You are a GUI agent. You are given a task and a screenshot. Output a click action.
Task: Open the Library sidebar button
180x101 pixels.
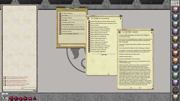pyautogui.click(x=175, y=97)
